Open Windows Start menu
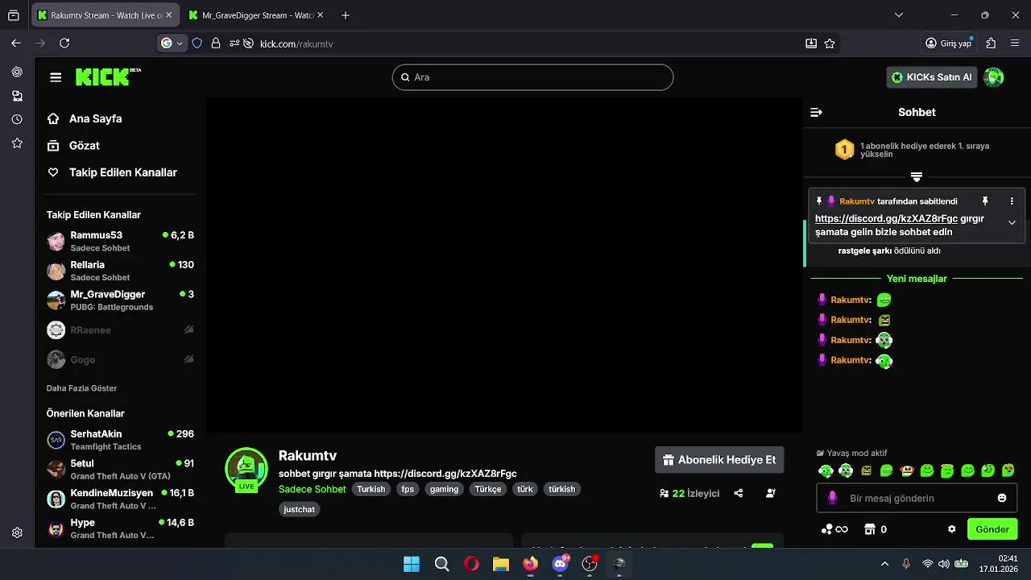This screenshot has height=580, width=1031. click(412, 564)
